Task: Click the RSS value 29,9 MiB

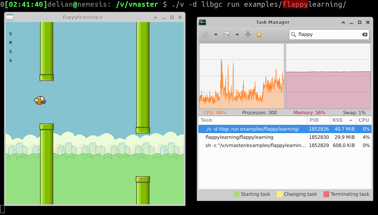Action: tap(345, 137)
